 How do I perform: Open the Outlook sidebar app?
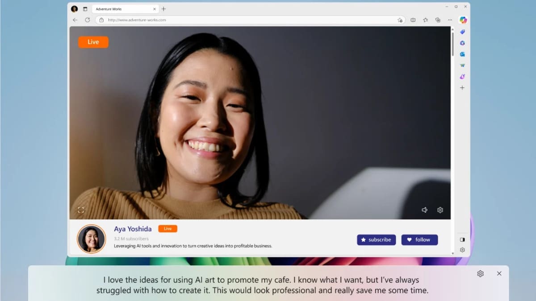[462, 54]
